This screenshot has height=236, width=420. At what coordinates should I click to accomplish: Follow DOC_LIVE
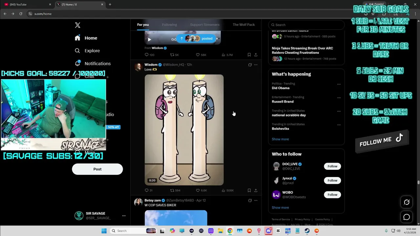[x=332, y=166]
